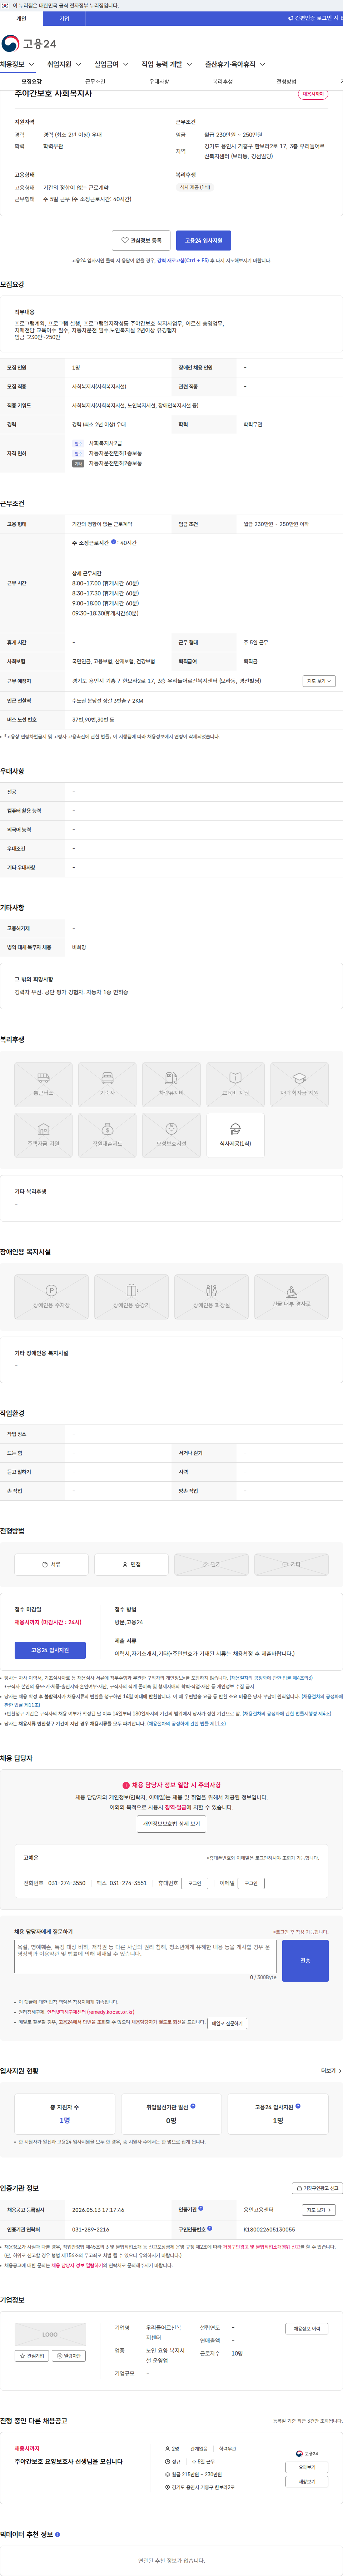The width and height of the screenshot is (343, 2576).
Task: Open the 직업 능력 개발 menu
Action: click(x=166, y=64)
